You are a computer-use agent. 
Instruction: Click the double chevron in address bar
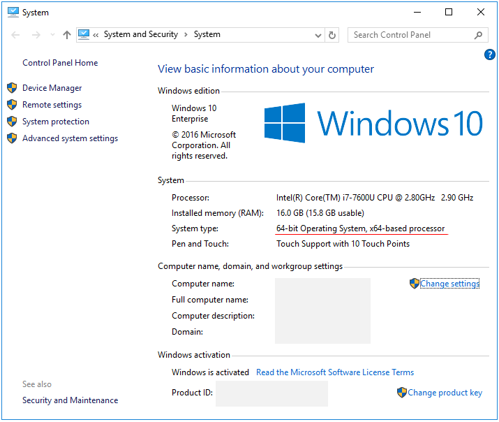tap(96, 35)
